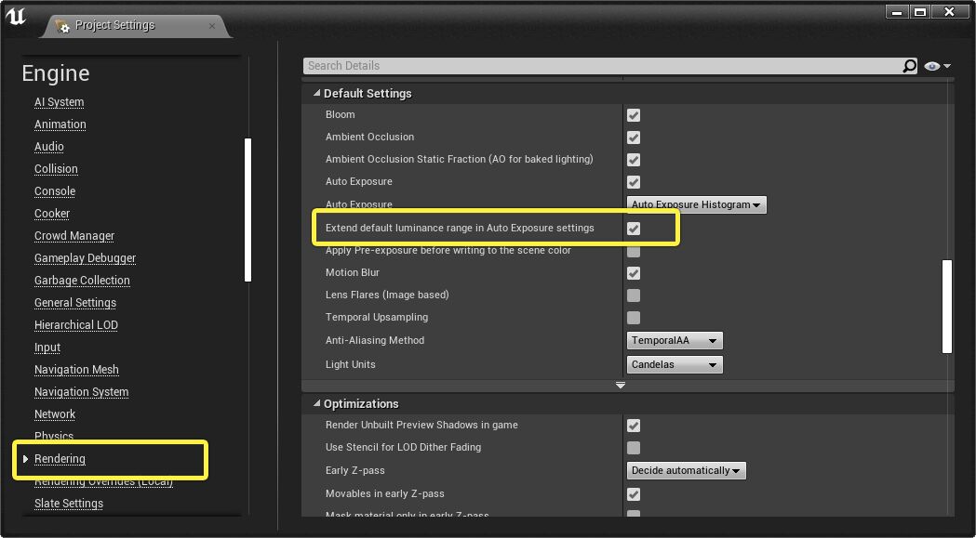Disable Motion Blur
The height and width of the screenshot is (538, 976).
633,273
